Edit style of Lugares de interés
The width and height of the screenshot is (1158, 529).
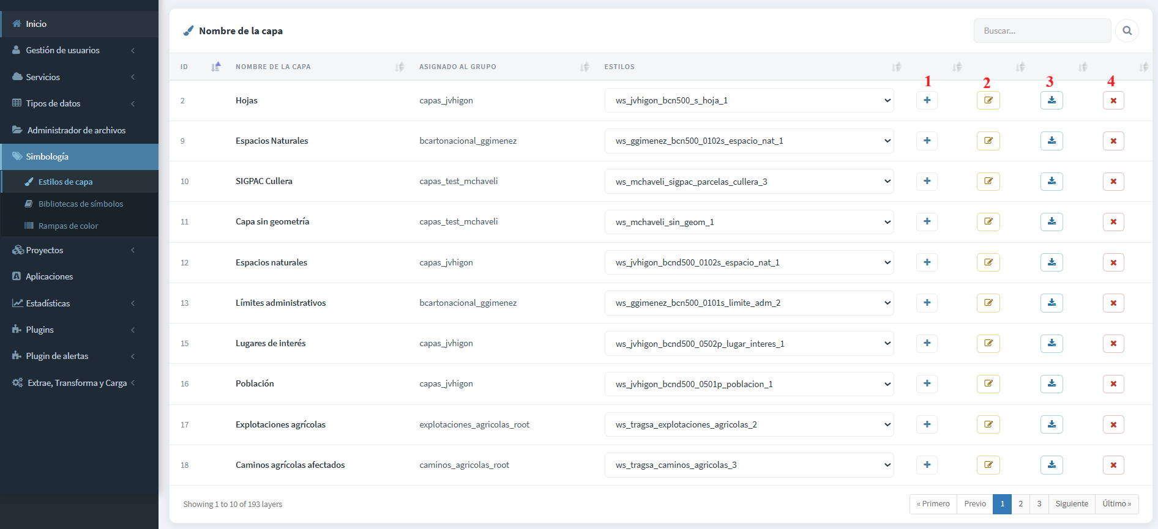pyautogui.click(x=988, y=343)
